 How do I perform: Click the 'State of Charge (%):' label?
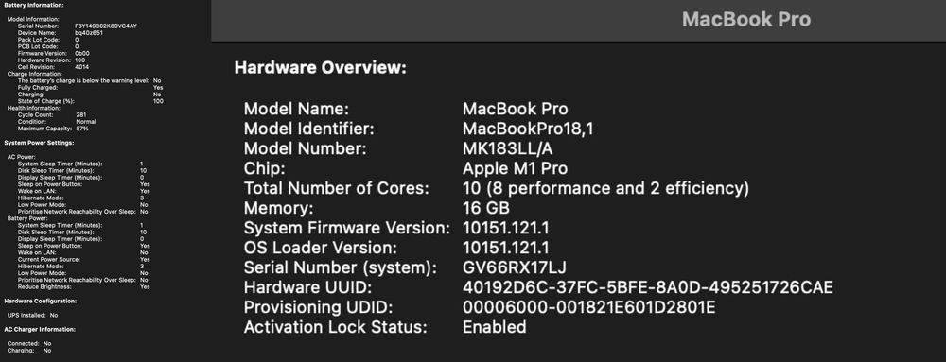pyautogui.click(x=45, y=101)
